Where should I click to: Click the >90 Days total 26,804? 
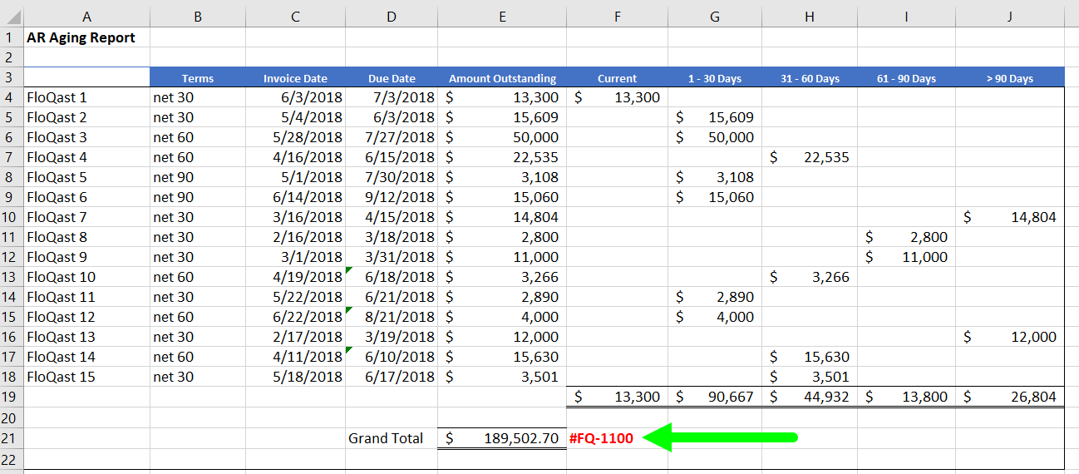[1010, 397]
